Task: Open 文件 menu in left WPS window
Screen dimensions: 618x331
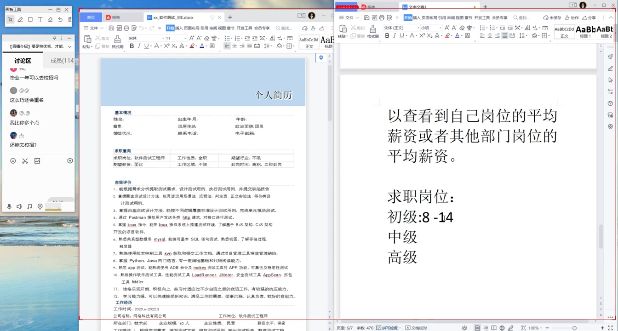Action: [94, 28]
